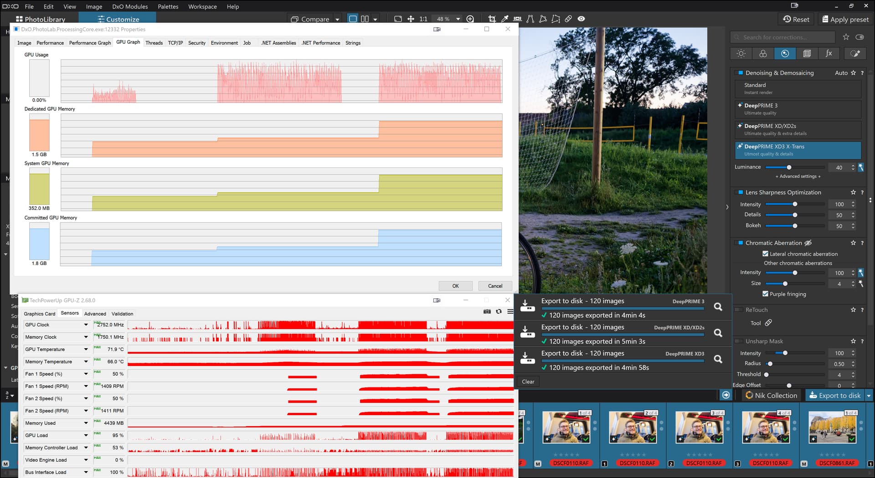This screenshot has height=478, width=875.
Task: Switch to the Performance Graph tab
Action: pos(90,43)
